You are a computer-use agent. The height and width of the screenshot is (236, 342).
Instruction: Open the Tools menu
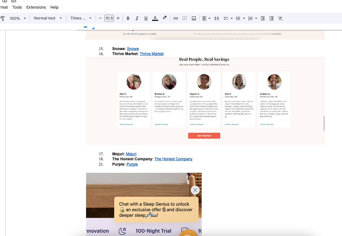pyautogui.click(x=17, y=7)
